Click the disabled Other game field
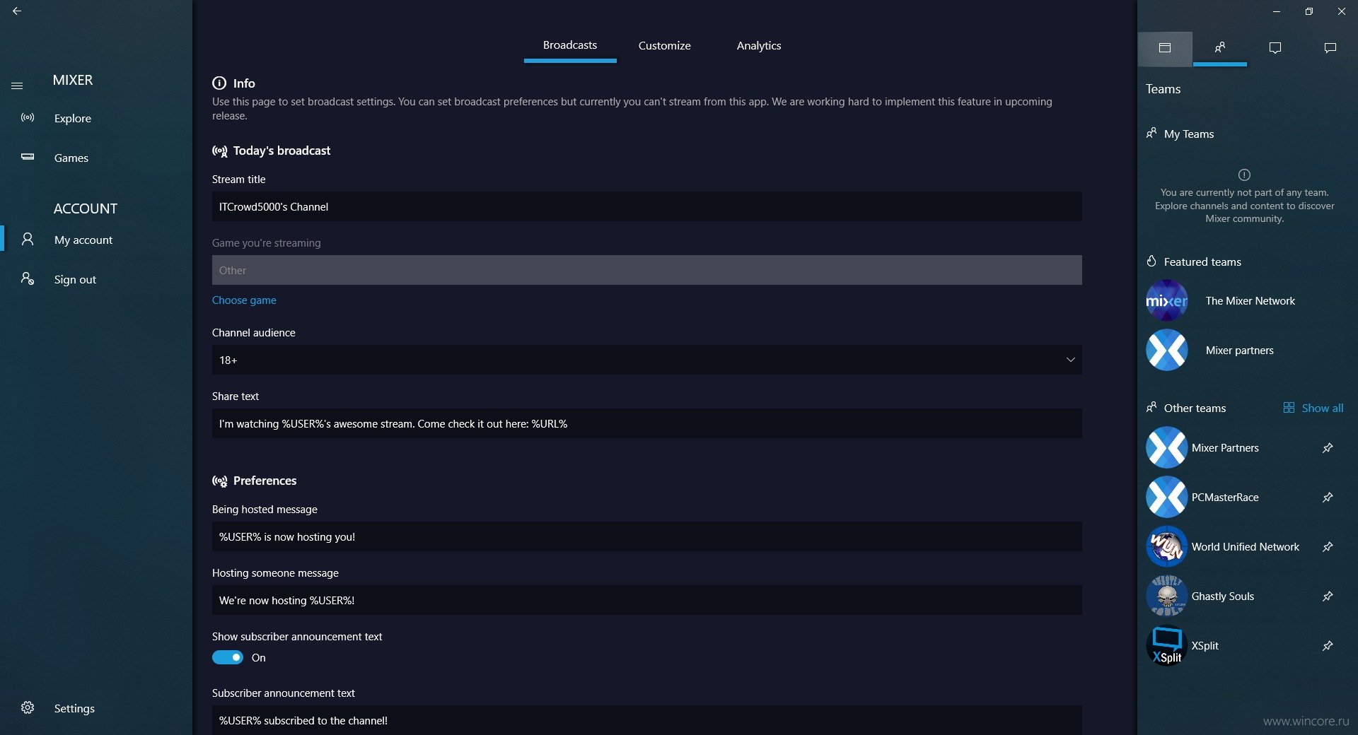This screenshot has width=1358, height=735. (x=646, y=270)
